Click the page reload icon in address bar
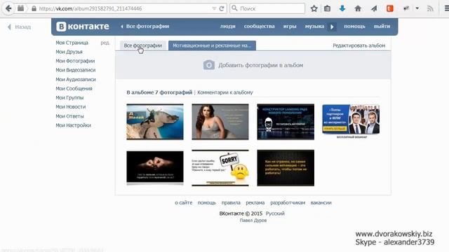This screenshot has width=449, height=252. pyautogui.click(x=222, y=8)
